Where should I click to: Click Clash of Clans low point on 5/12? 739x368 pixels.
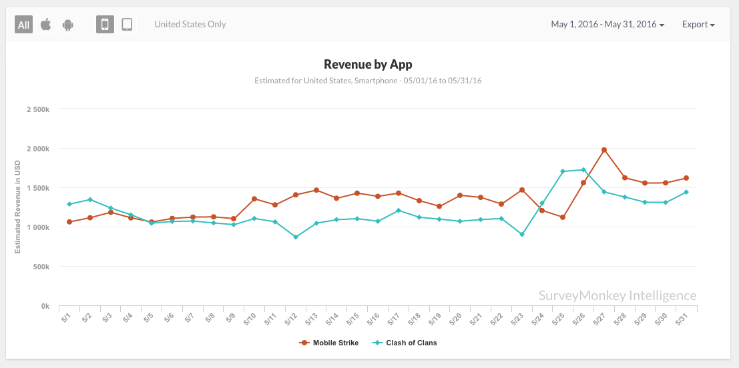coord(296,237)
